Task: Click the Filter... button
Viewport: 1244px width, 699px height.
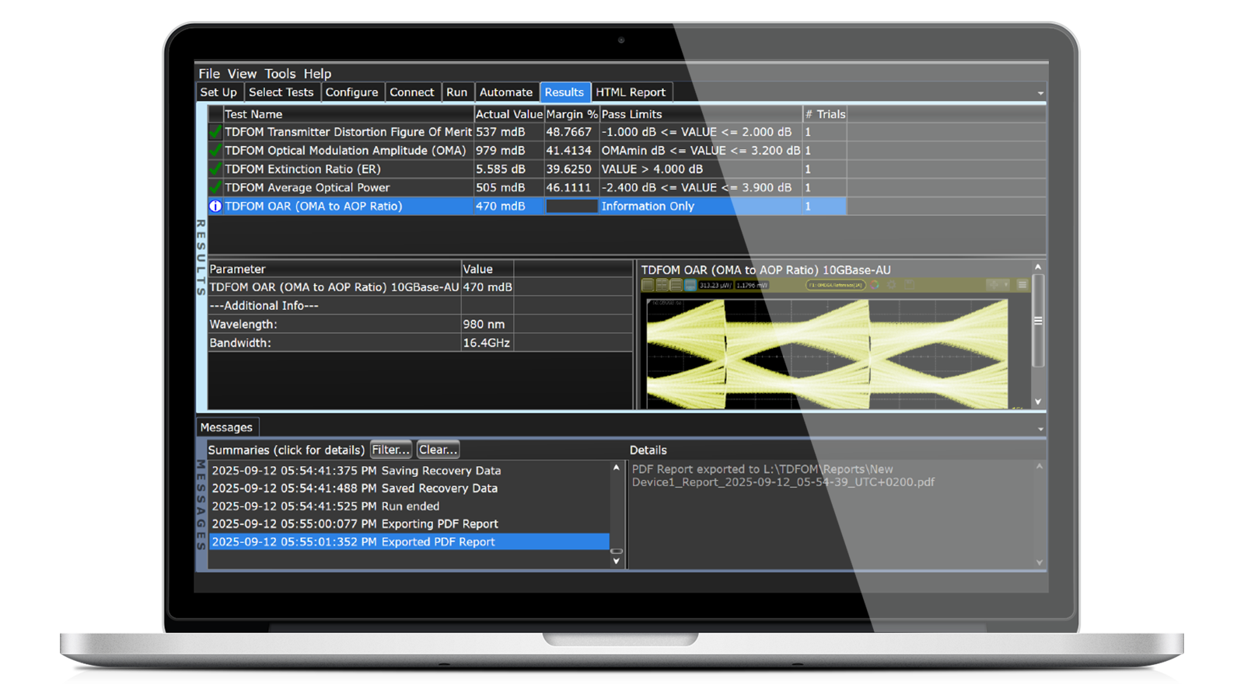Action: coord(390,450)
